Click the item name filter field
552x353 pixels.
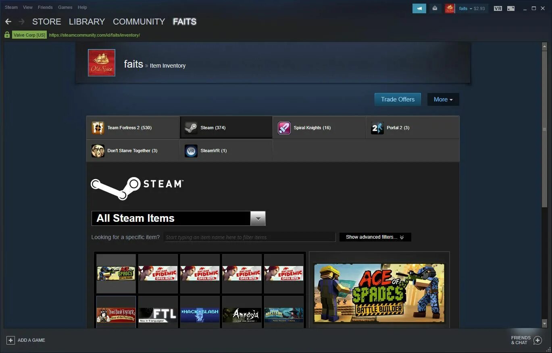coord(250,237)
